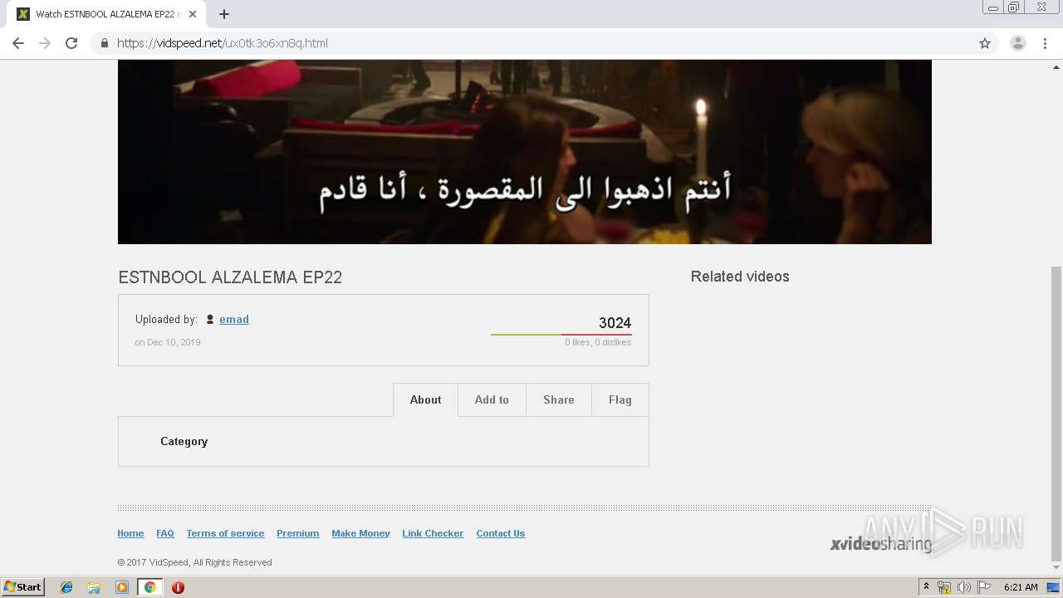Click the browser forward arrow

[45, 43]
